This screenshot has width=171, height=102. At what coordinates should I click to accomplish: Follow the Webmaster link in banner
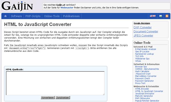(67, 8)
